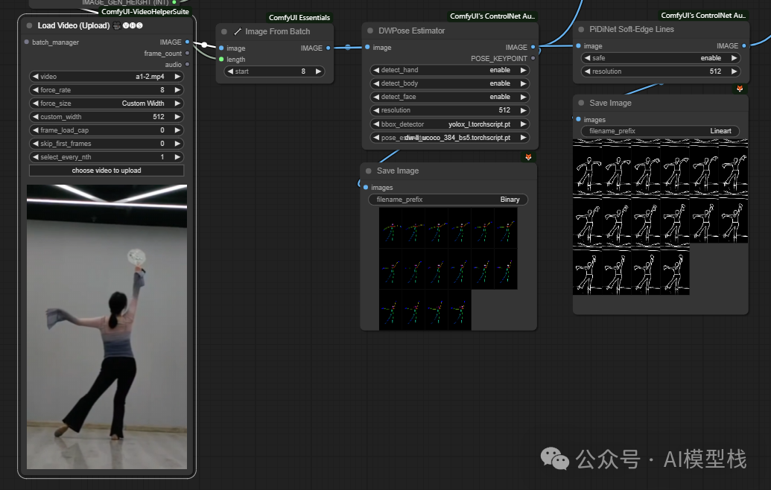Collapse the Image From Batch node dot

coord(224,31)
